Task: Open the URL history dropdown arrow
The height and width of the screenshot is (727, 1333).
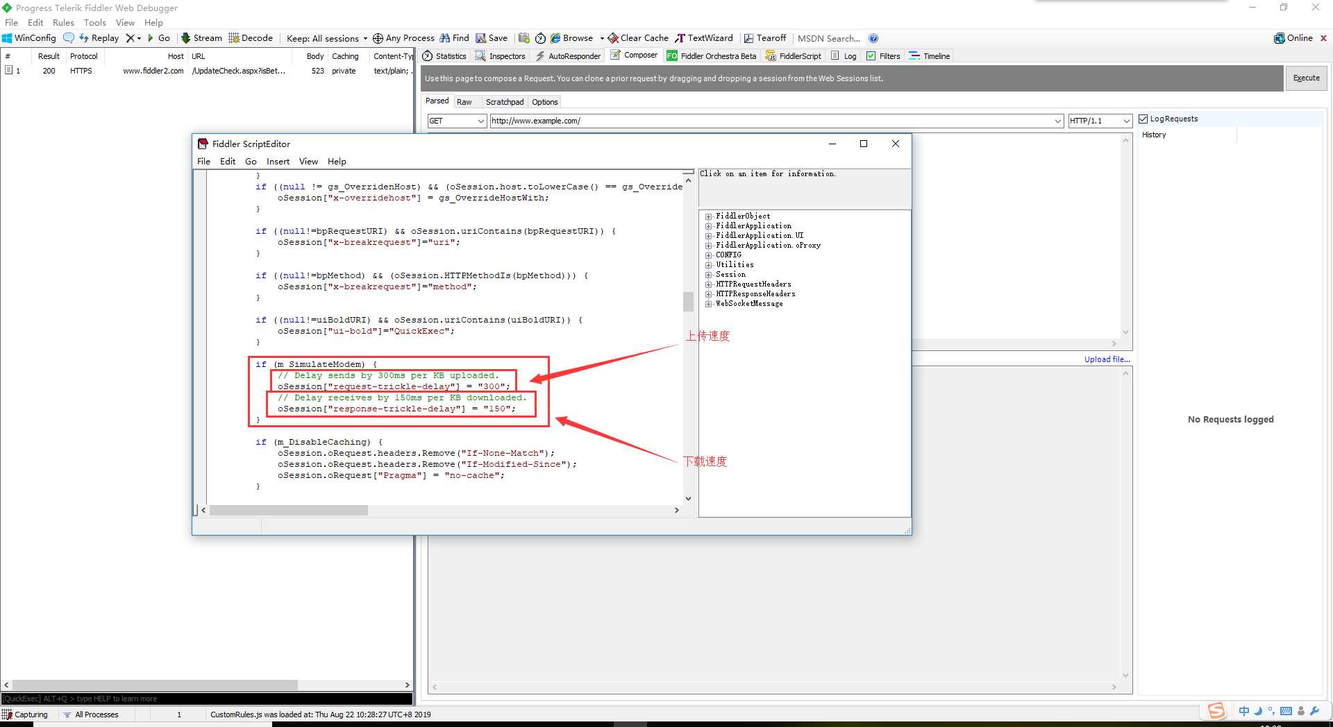Action: 1058,121
